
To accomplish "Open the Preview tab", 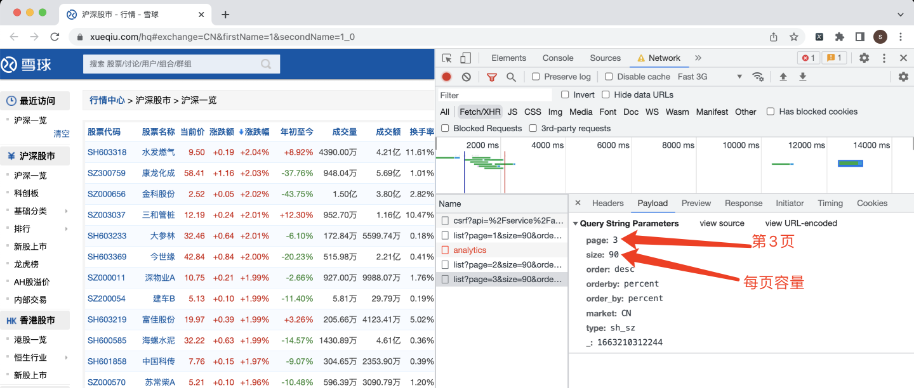I will (696, 203).
